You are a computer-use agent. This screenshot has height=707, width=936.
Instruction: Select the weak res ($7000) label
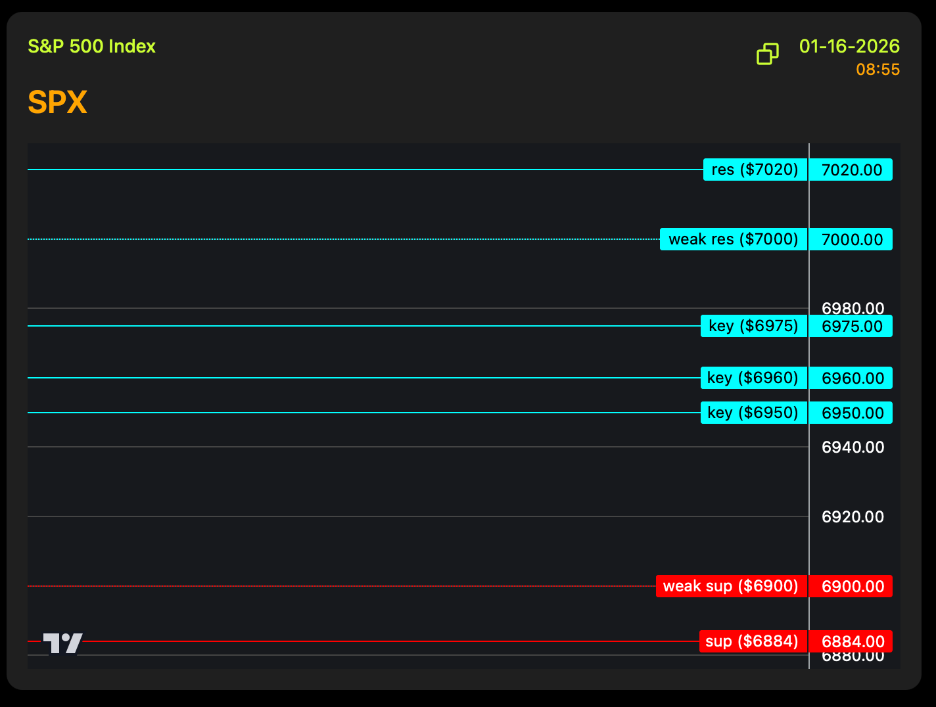(x=733, y=239)
